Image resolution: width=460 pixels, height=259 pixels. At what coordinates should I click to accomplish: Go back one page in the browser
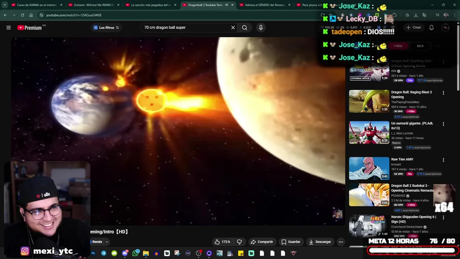pyautogui.click(x=5, y=15)
